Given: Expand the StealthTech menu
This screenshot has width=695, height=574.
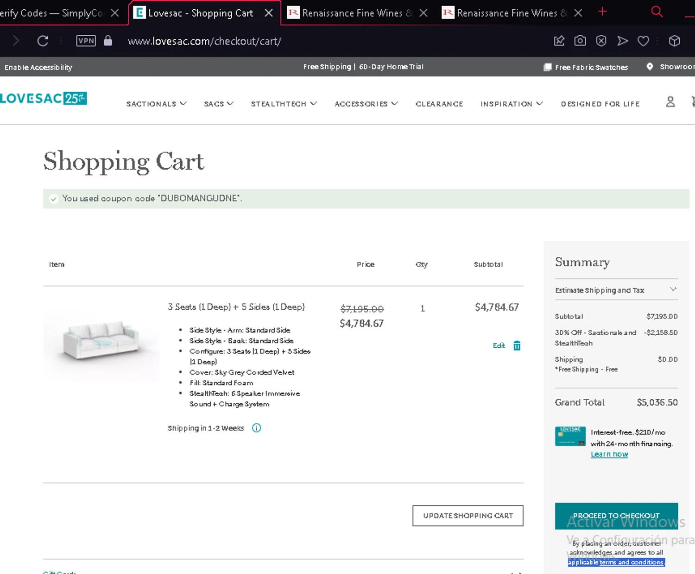Looking at the screenshot, I should [284, 104].
